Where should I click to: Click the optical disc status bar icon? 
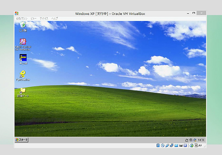click(x=163, y=145)
